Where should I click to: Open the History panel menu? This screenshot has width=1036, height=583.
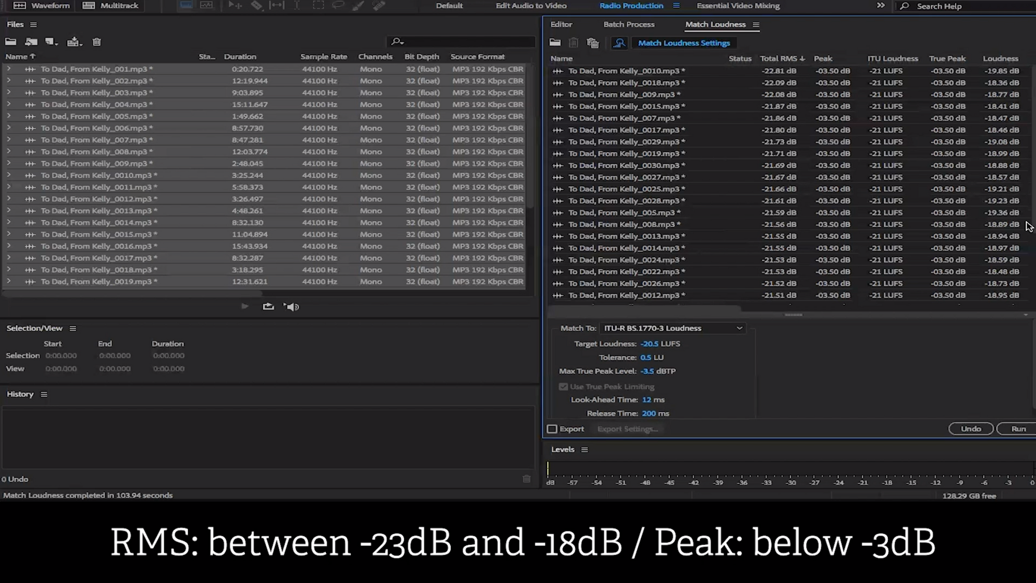44,394
